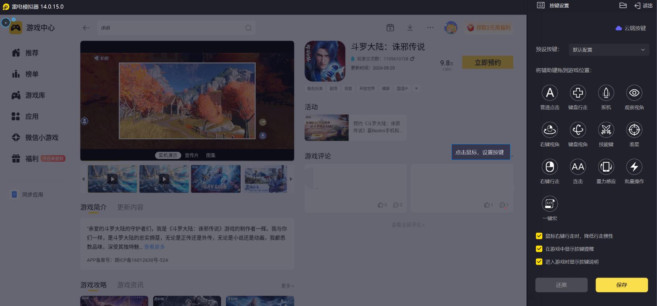Copy the player group number 1105610728
The height and width of the screenshot is (306, 657).
pos(412,59)
